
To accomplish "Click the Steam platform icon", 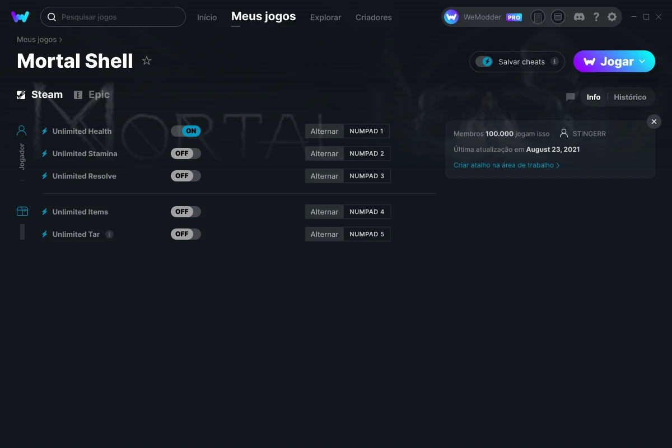I will tap(21, 95).
